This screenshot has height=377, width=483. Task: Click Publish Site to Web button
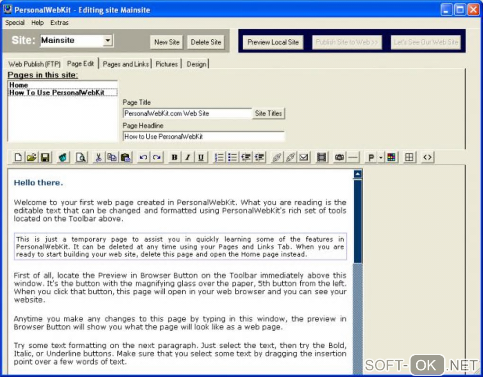347,42
